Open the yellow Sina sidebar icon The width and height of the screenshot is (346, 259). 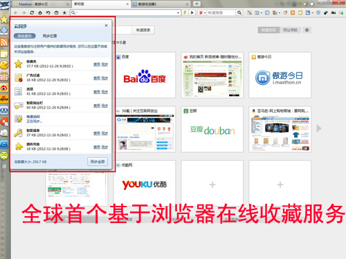tap(4, 99)
